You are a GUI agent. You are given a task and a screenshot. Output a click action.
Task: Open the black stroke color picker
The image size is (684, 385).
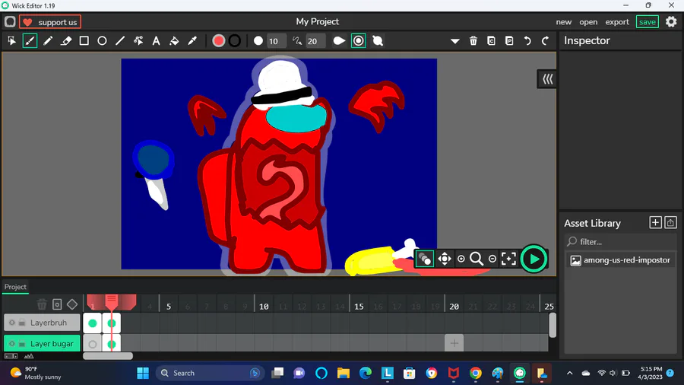(x=235, y=41)
